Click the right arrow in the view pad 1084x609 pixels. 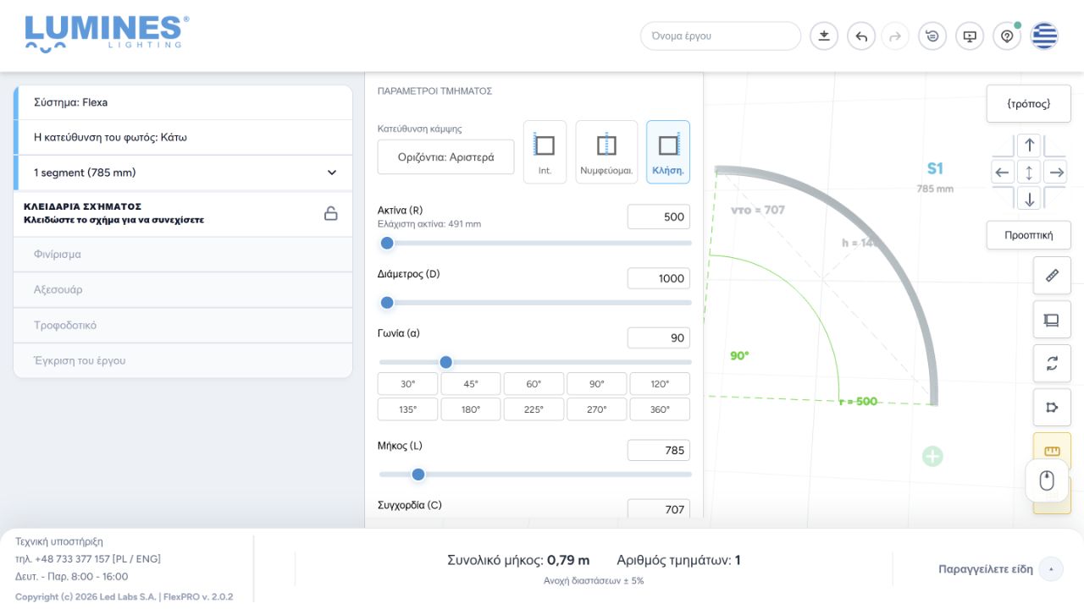(1055, 173)
